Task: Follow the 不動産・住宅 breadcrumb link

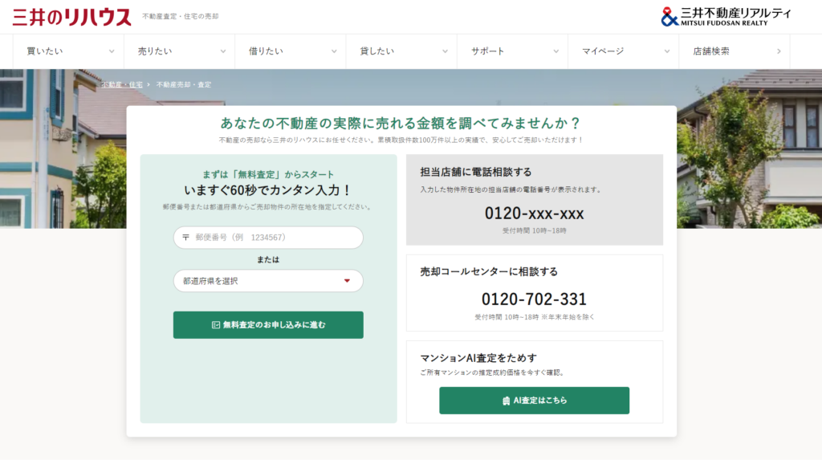Action: click(122, 84)
